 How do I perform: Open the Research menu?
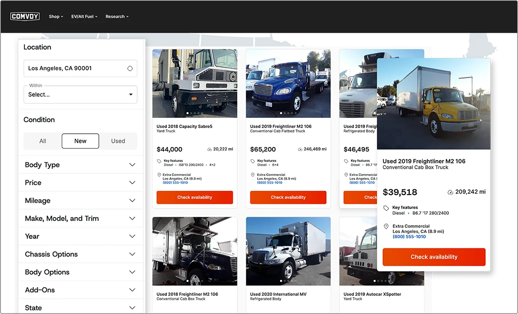[x=117, y=16]
